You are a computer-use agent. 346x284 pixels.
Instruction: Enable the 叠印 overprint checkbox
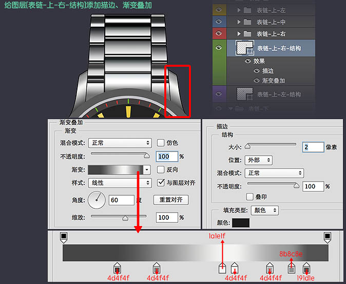point(249,197)
